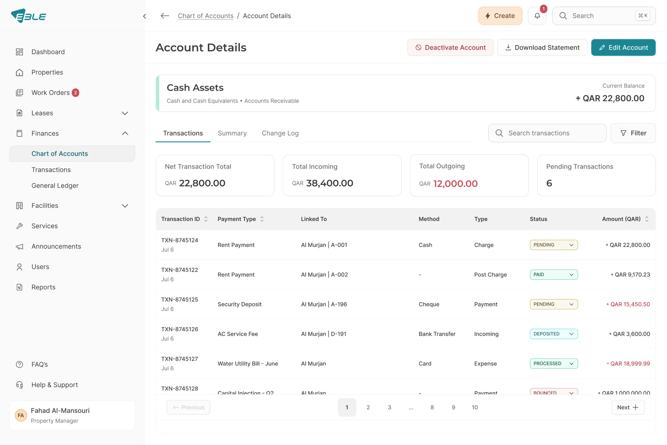Click the back arrow in header
Viewport: 667px width, 445px height.
pyautogui.click(x=165, y=16)
